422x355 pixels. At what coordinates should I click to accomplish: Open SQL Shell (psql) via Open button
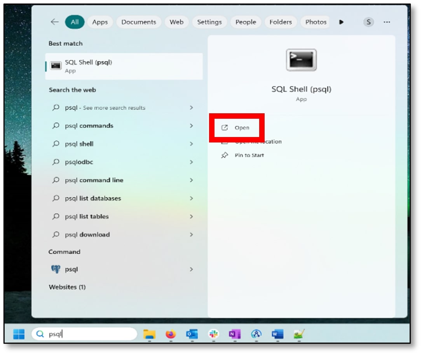[x=237, y=128]
